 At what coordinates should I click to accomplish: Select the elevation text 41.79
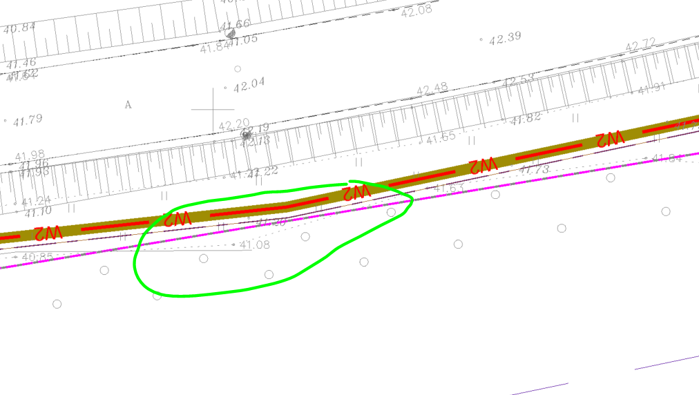tap(27, 119)
